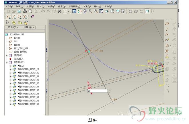
Task: Click the View Manager icon
Action: (x=123, y=11)
